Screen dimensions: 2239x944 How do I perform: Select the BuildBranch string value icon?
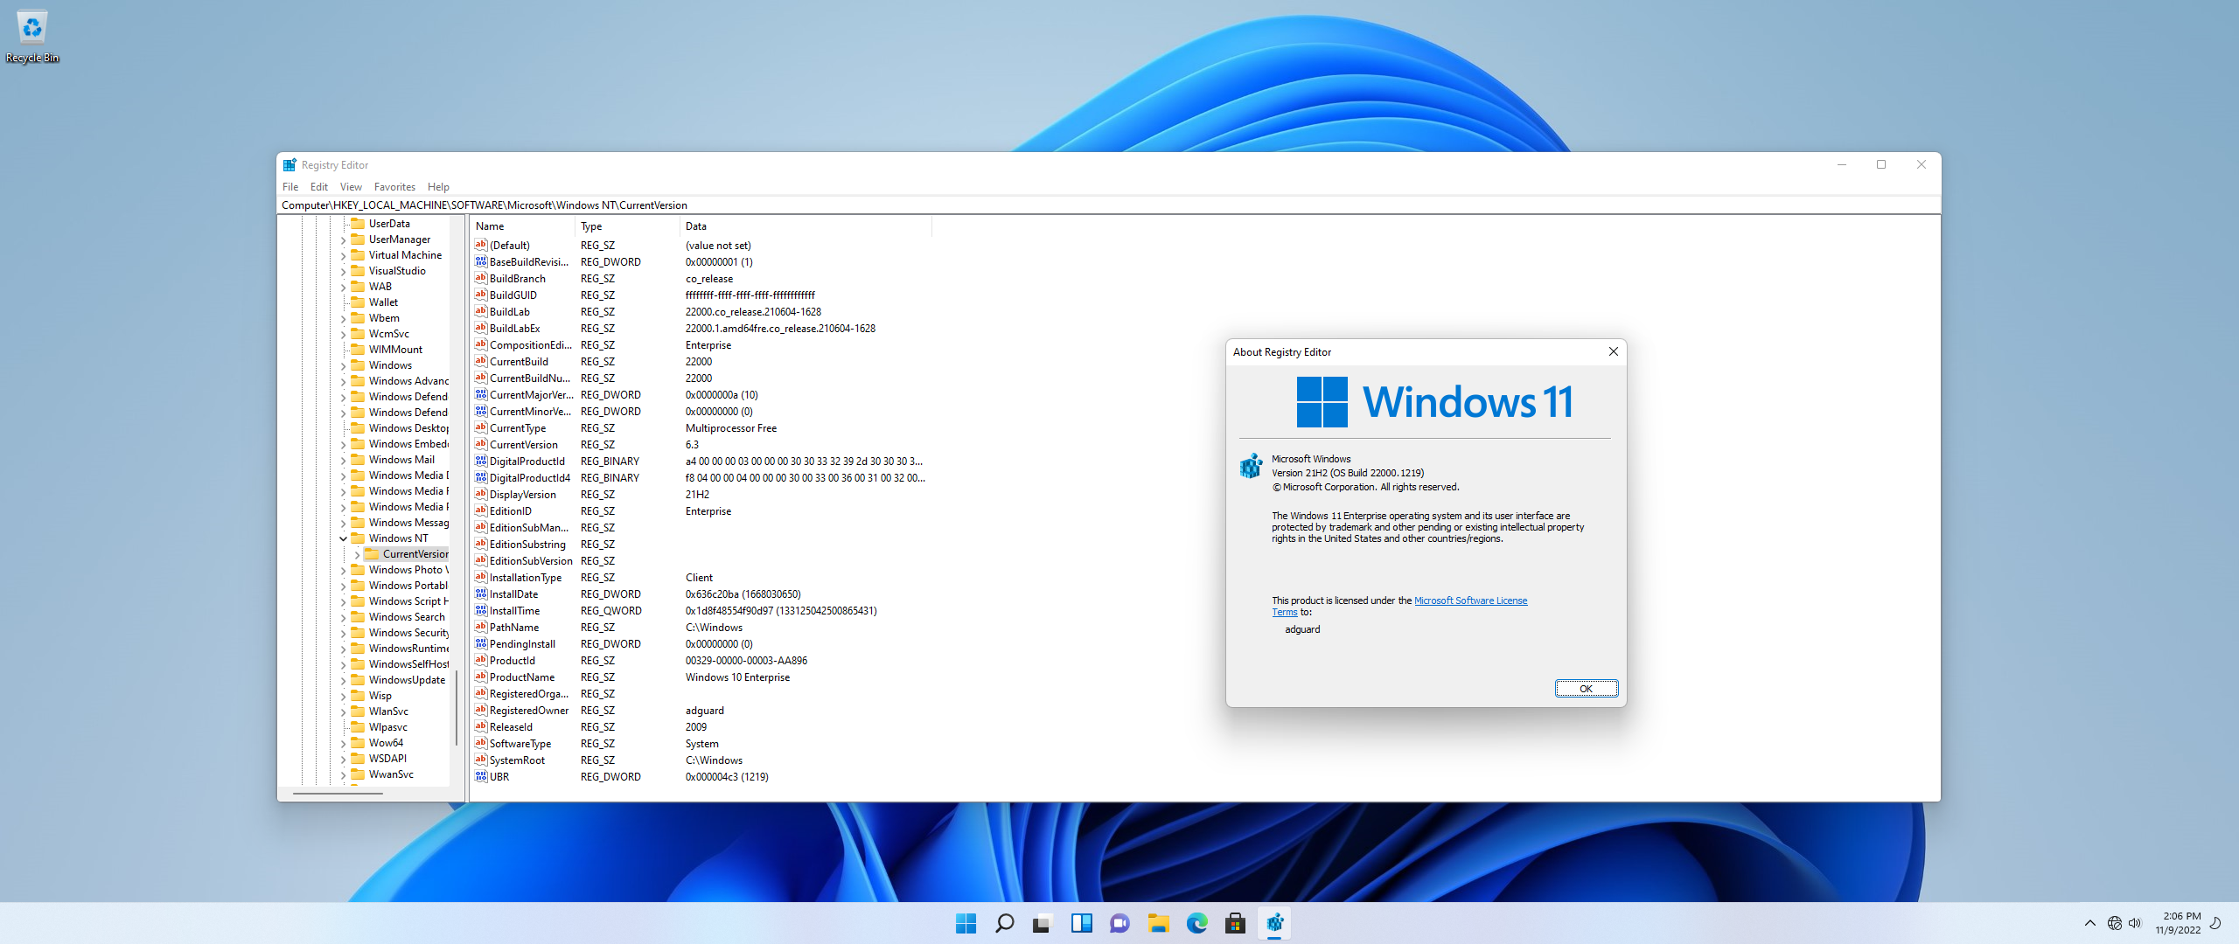pyautogui.click(x=481, y=278)
